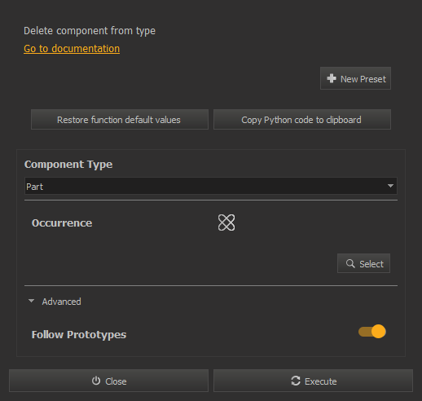Screen dimensions: 422x401
Task: Click the Occurrence parameter label
Action: click(x=62, y=223)
